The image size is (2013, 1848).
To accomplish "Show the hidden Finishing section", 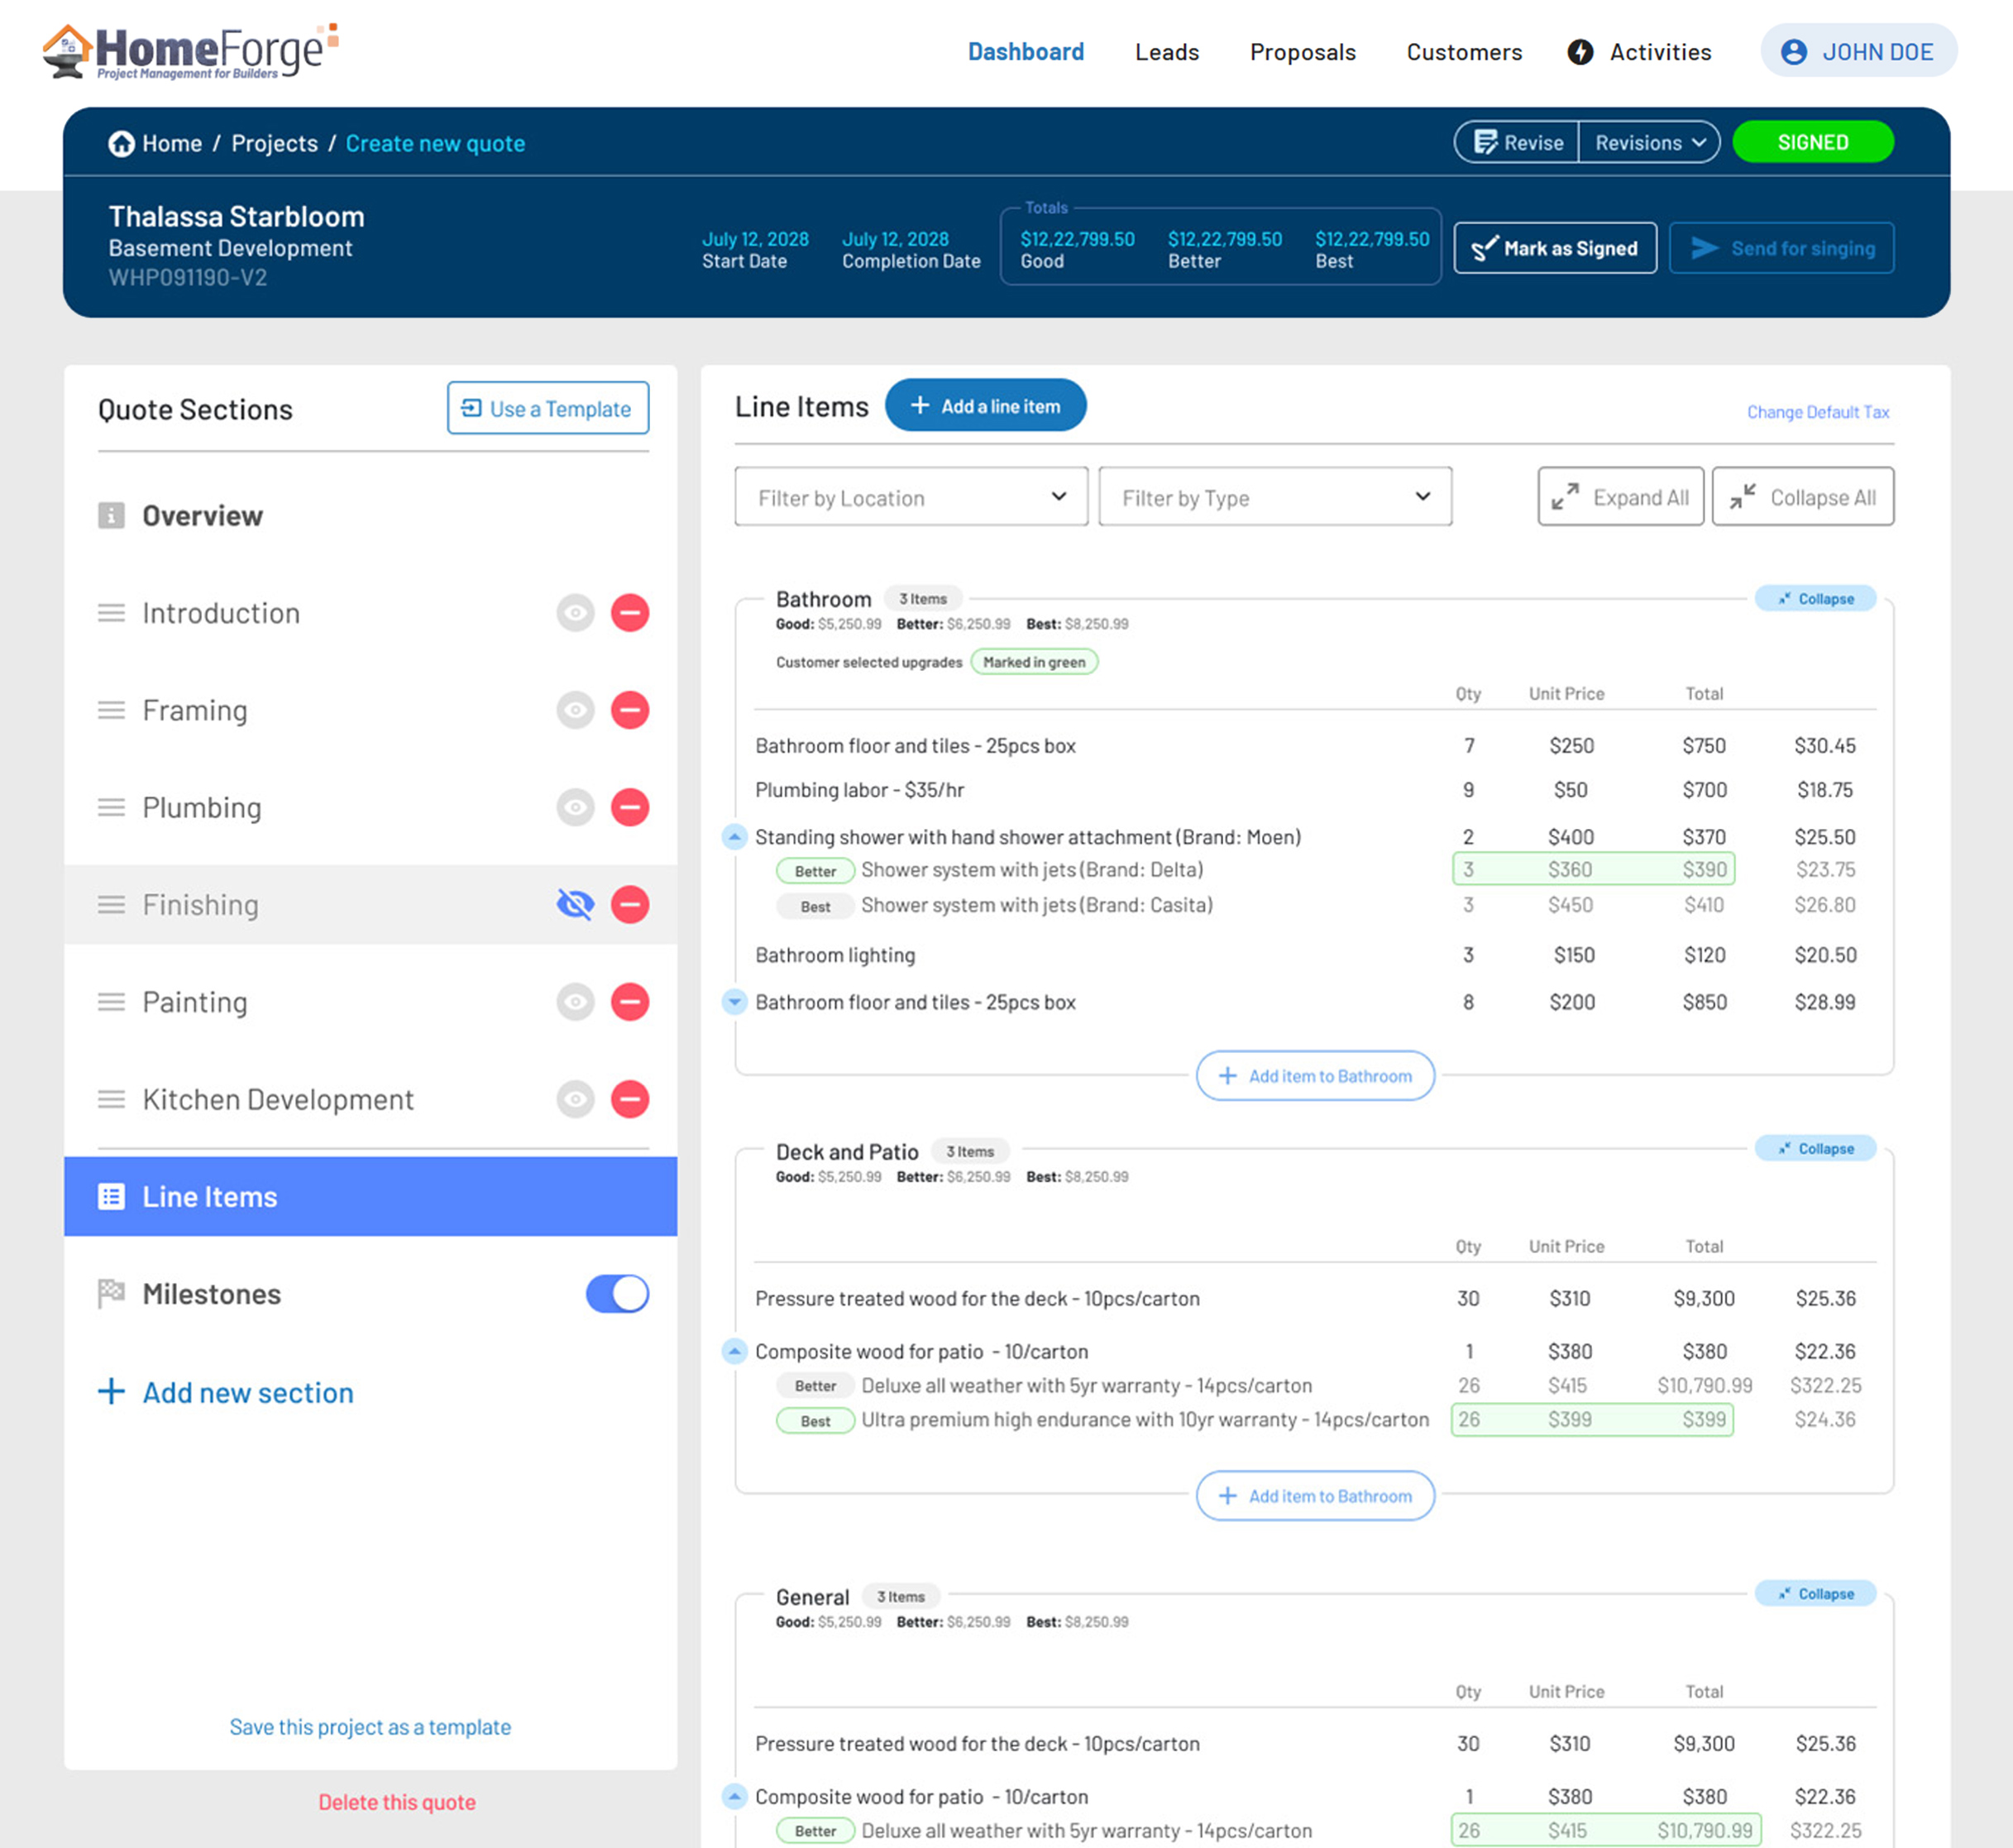I will tap(575, 904).
